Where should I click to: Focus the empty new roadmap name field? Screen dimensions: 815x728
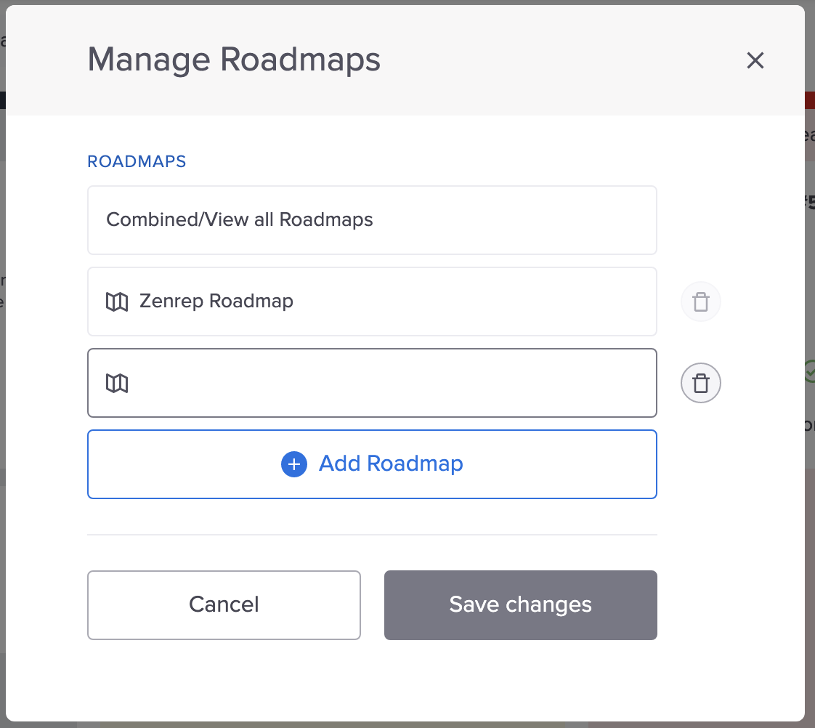click(x=372, y=383)
